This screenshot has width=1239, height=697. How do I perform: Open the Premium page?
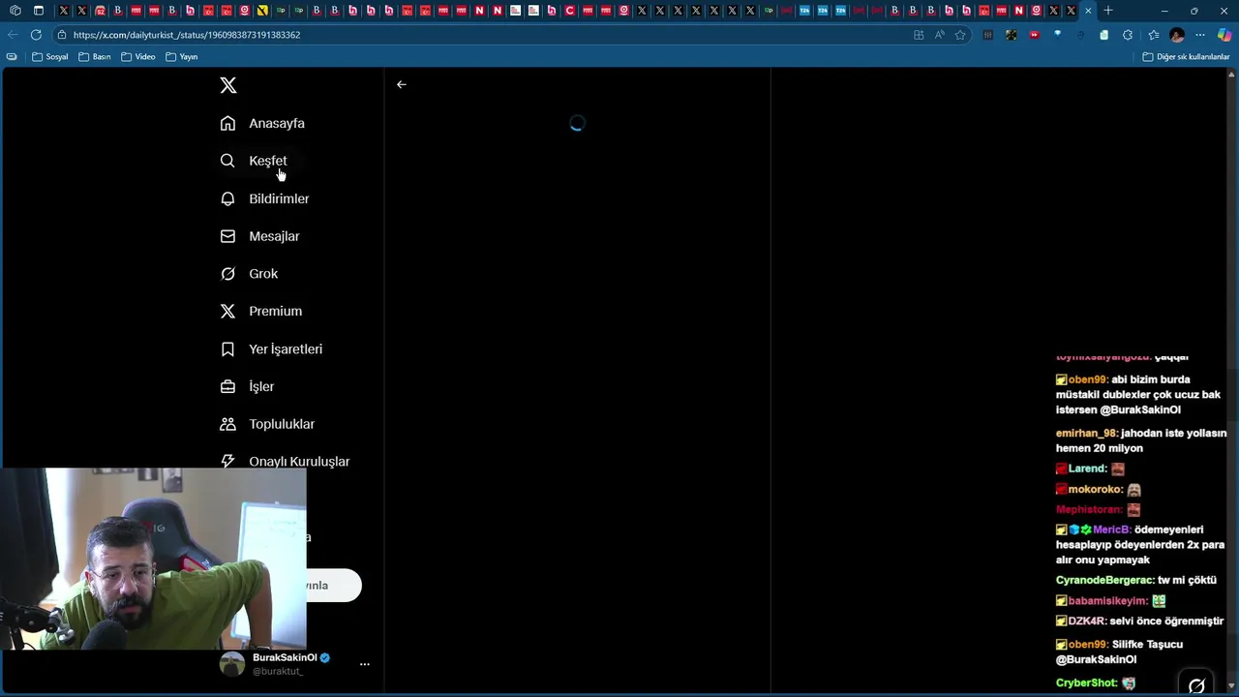261,311
